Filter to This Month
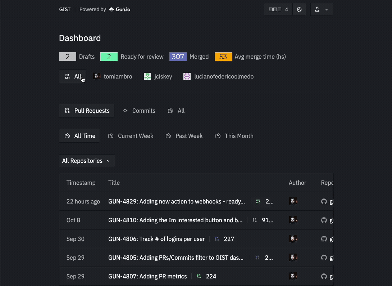The image size is (392, 286). 234,136
